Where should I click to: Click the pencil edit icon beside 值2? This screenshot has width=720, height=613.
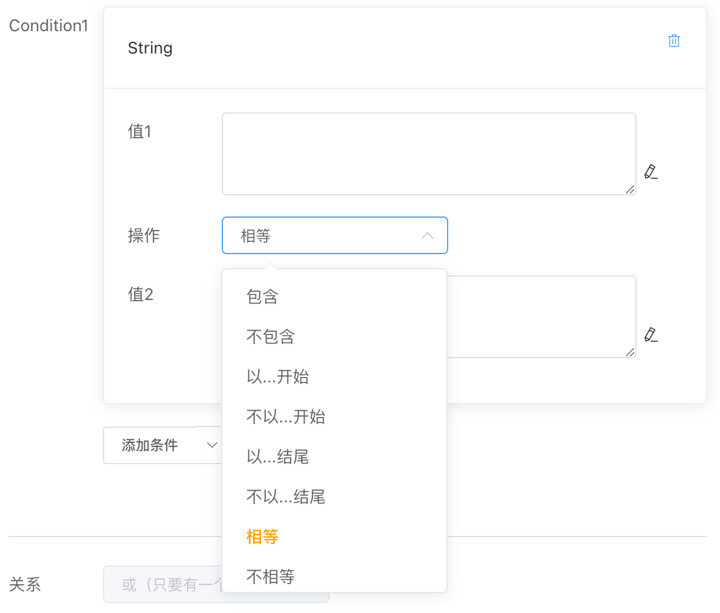click(x=651, y=335)
